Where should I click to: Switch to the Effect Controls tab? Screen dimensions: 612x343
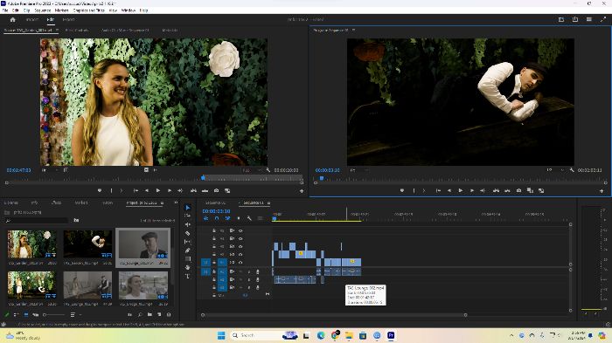77,30
